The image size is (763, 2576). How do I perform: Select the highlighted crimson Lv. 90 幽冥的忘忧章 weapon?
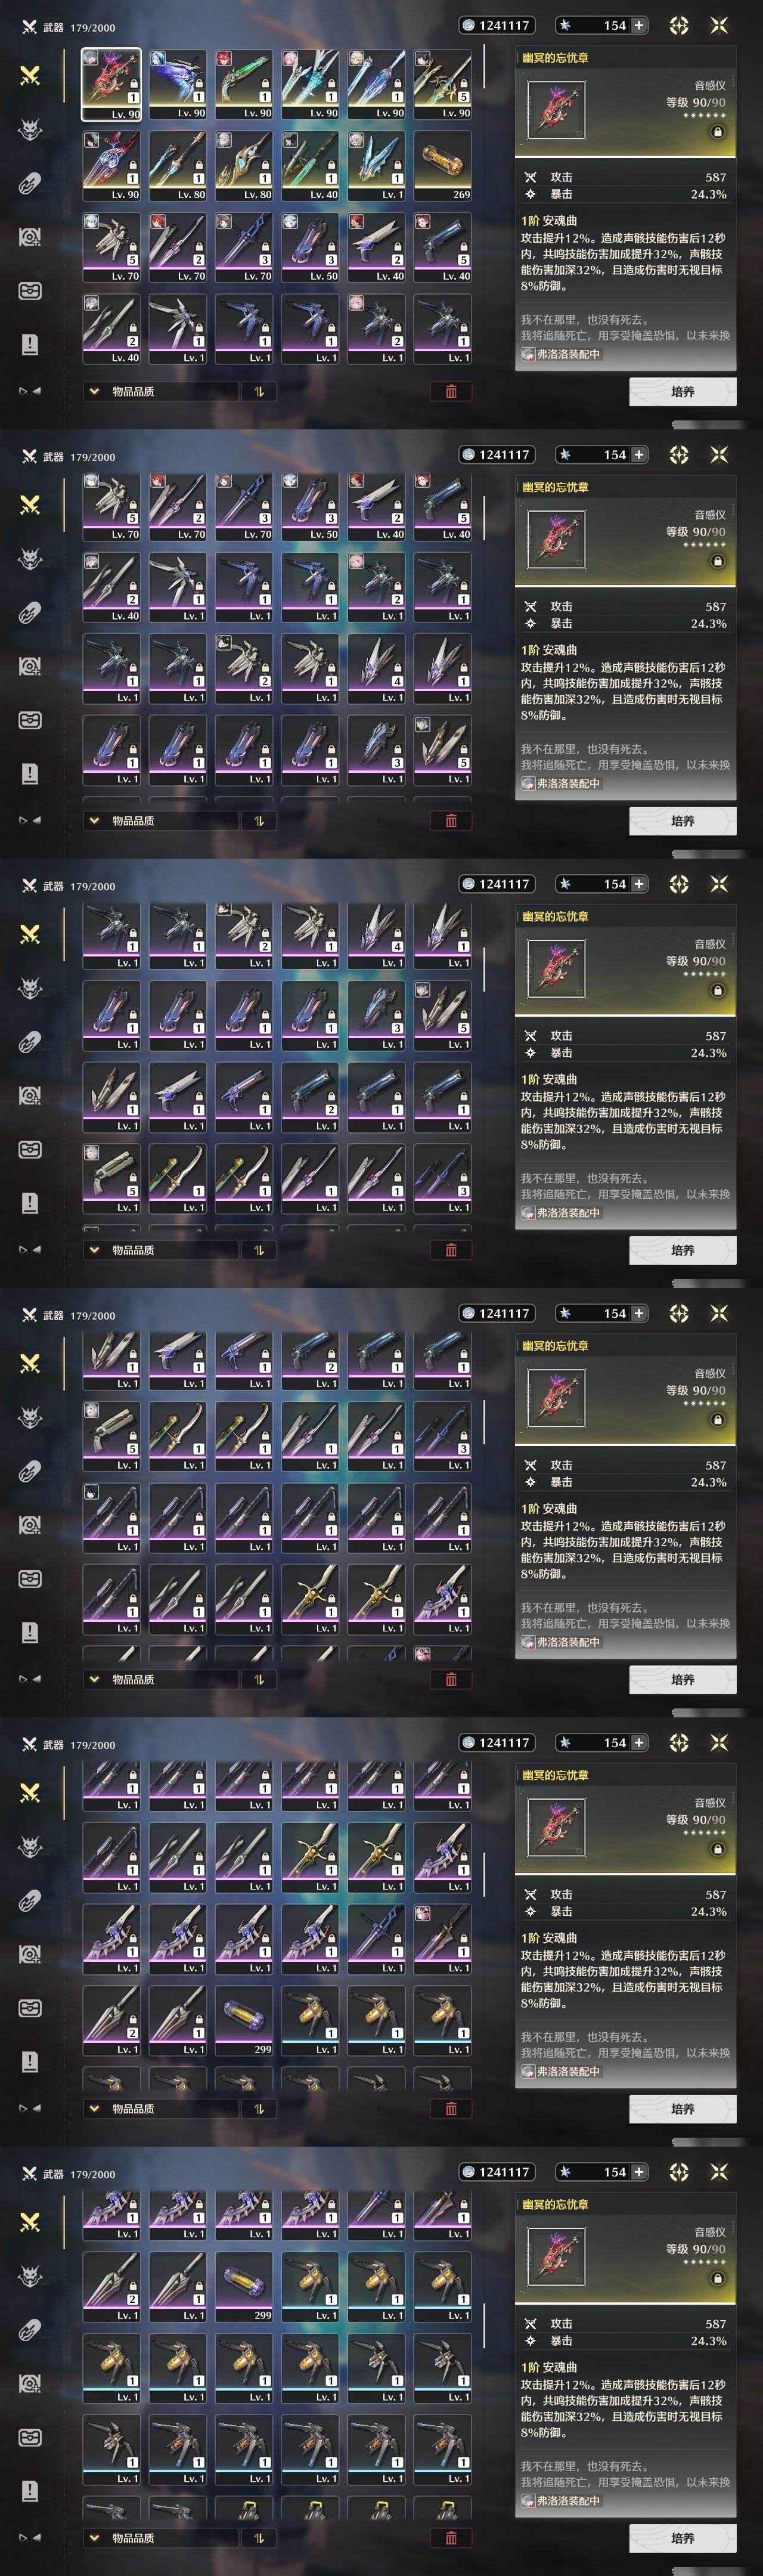tap(111, 85)
